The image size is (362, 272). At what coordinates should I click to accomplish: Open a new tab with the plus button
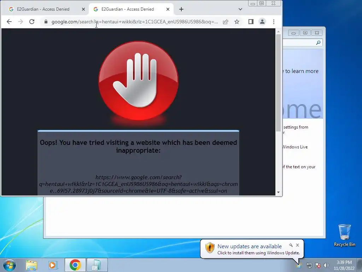click(x=181, y=9)
